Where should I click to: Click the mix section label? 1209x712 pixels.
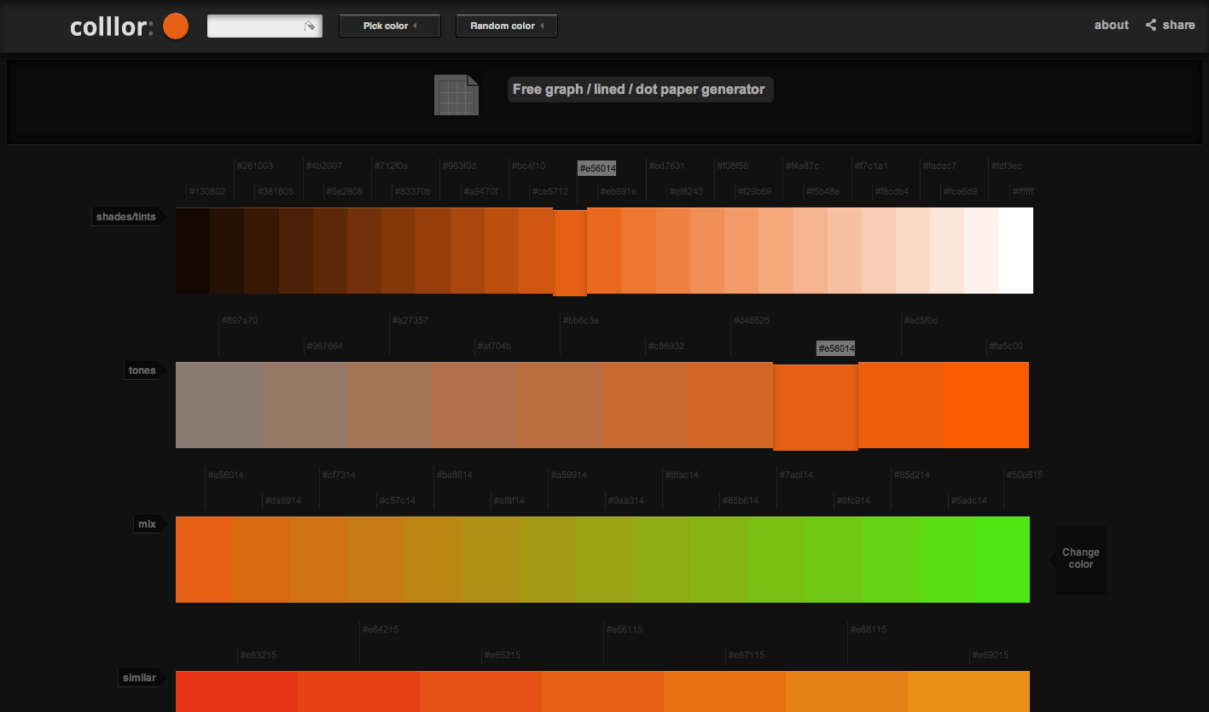pos(147,523)
